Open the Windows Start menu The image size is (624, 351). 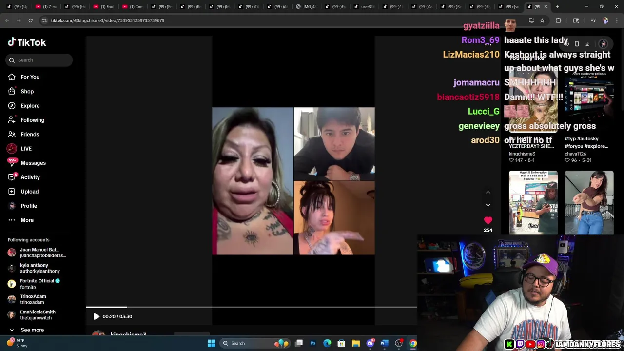click(211, 343)
